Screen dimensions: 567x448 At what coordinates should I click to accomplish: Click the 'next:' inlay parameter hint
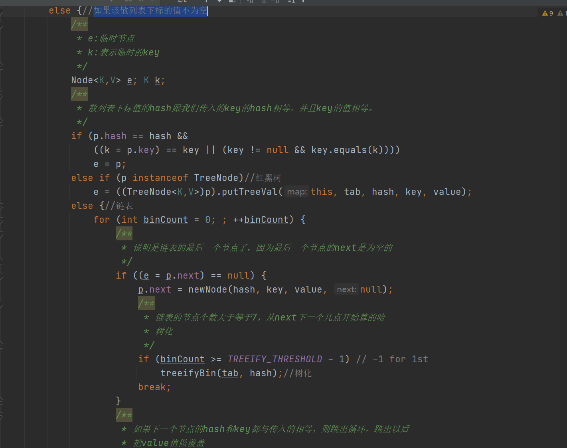coord(346,290)
